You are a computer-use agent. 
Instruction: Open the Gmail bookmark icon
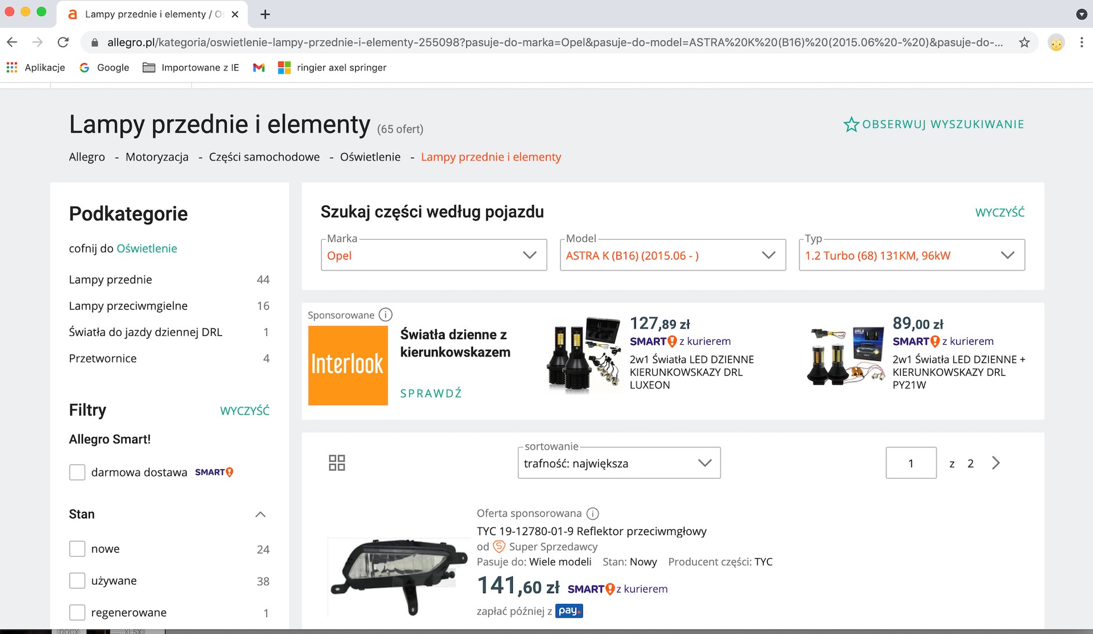point(259,67)
